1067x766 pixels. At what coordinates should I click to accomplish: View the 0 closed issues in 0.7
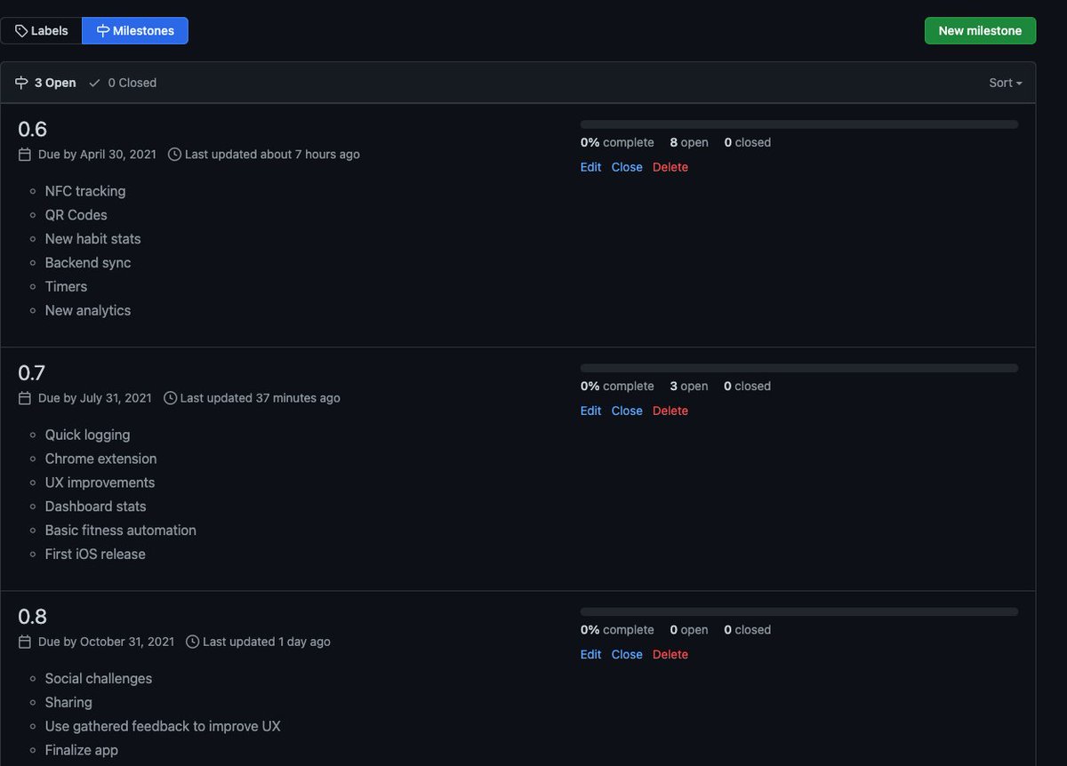tap(747, 386)
